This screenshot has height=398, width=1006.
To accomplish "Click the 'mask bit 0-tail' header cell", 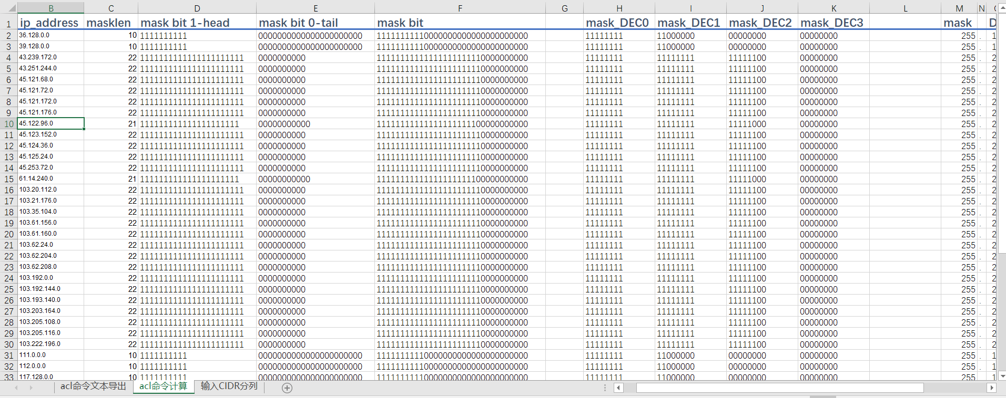I will 316,23.
